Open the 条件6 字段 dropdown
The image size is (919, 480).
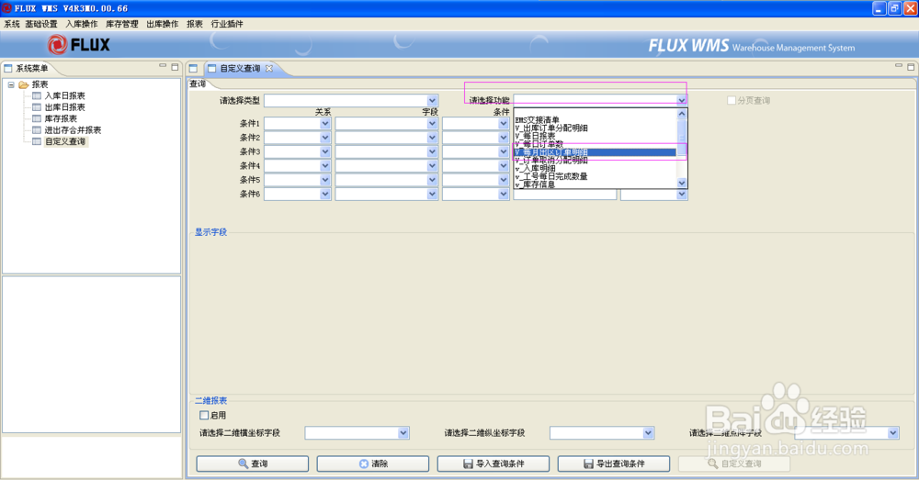click(432, 194)
